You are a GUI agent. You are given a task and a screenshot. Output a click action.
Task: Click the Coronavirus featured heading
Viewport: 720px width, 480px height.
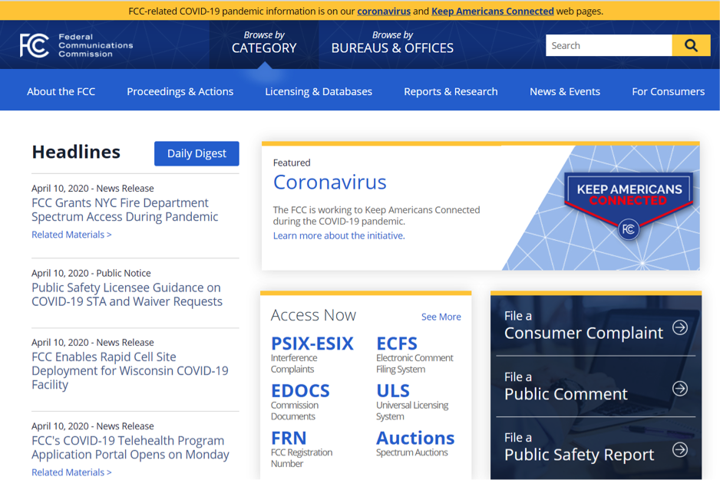click(330, 182)
